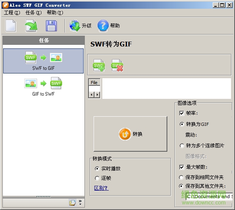Click the 转换 convert button

coord(130,134)
